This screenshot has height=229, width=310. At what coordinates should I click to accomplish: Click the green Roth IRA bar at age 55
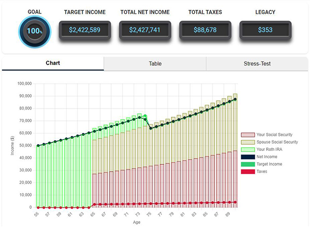[x=38, y=176]
